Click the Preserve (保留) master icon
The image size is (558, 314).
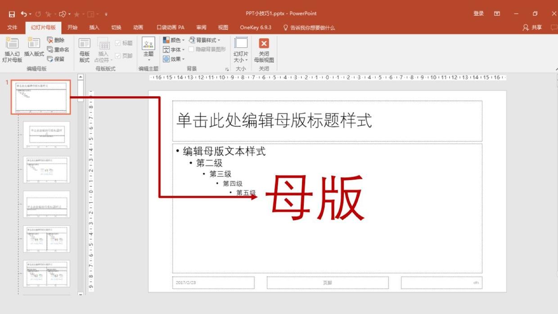pyautogui.click(x=56, y=59)
